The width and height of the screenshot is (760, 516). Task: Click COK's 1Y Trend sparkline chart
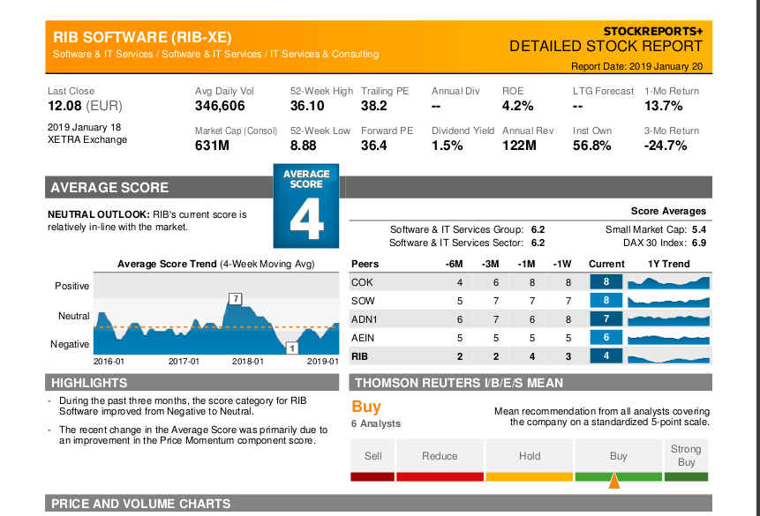(x=668, y=281)
